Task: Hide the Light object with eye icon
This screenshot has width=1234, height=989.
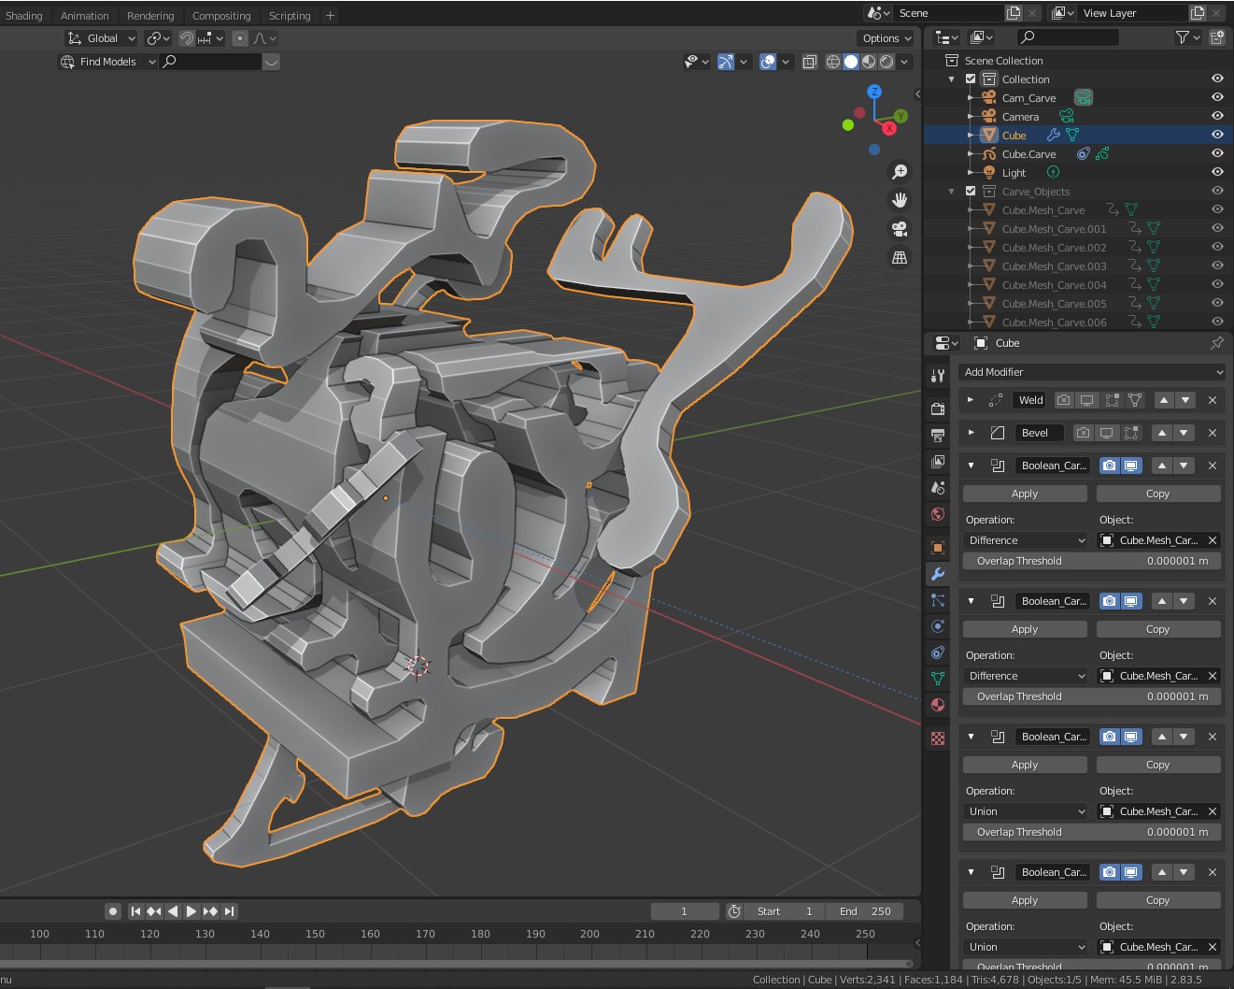Action: pos(1217,173)
